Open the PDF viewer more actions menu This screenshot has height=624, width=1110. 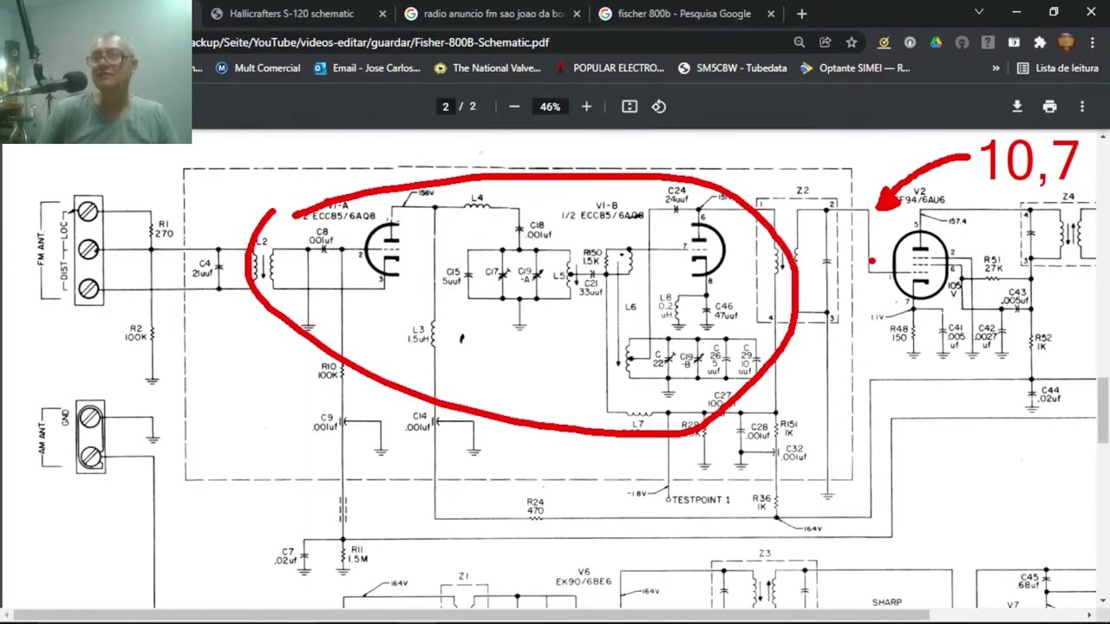coord(1082,107)
